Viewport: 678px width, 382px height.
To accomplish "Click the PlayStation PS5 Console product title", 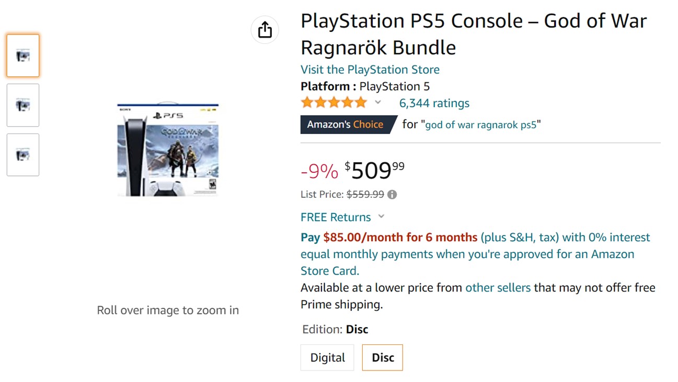I will 473,34.
